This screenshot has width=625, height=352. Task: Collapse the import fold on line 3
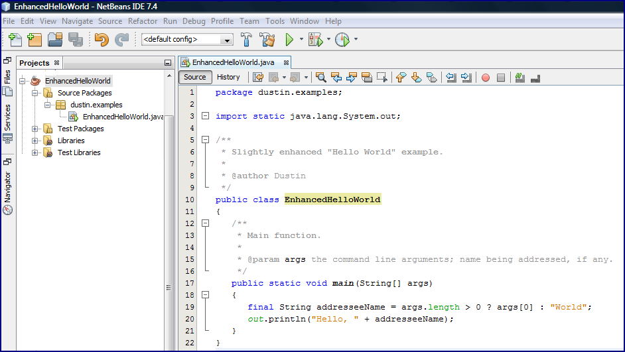click(x=205, y=116)
